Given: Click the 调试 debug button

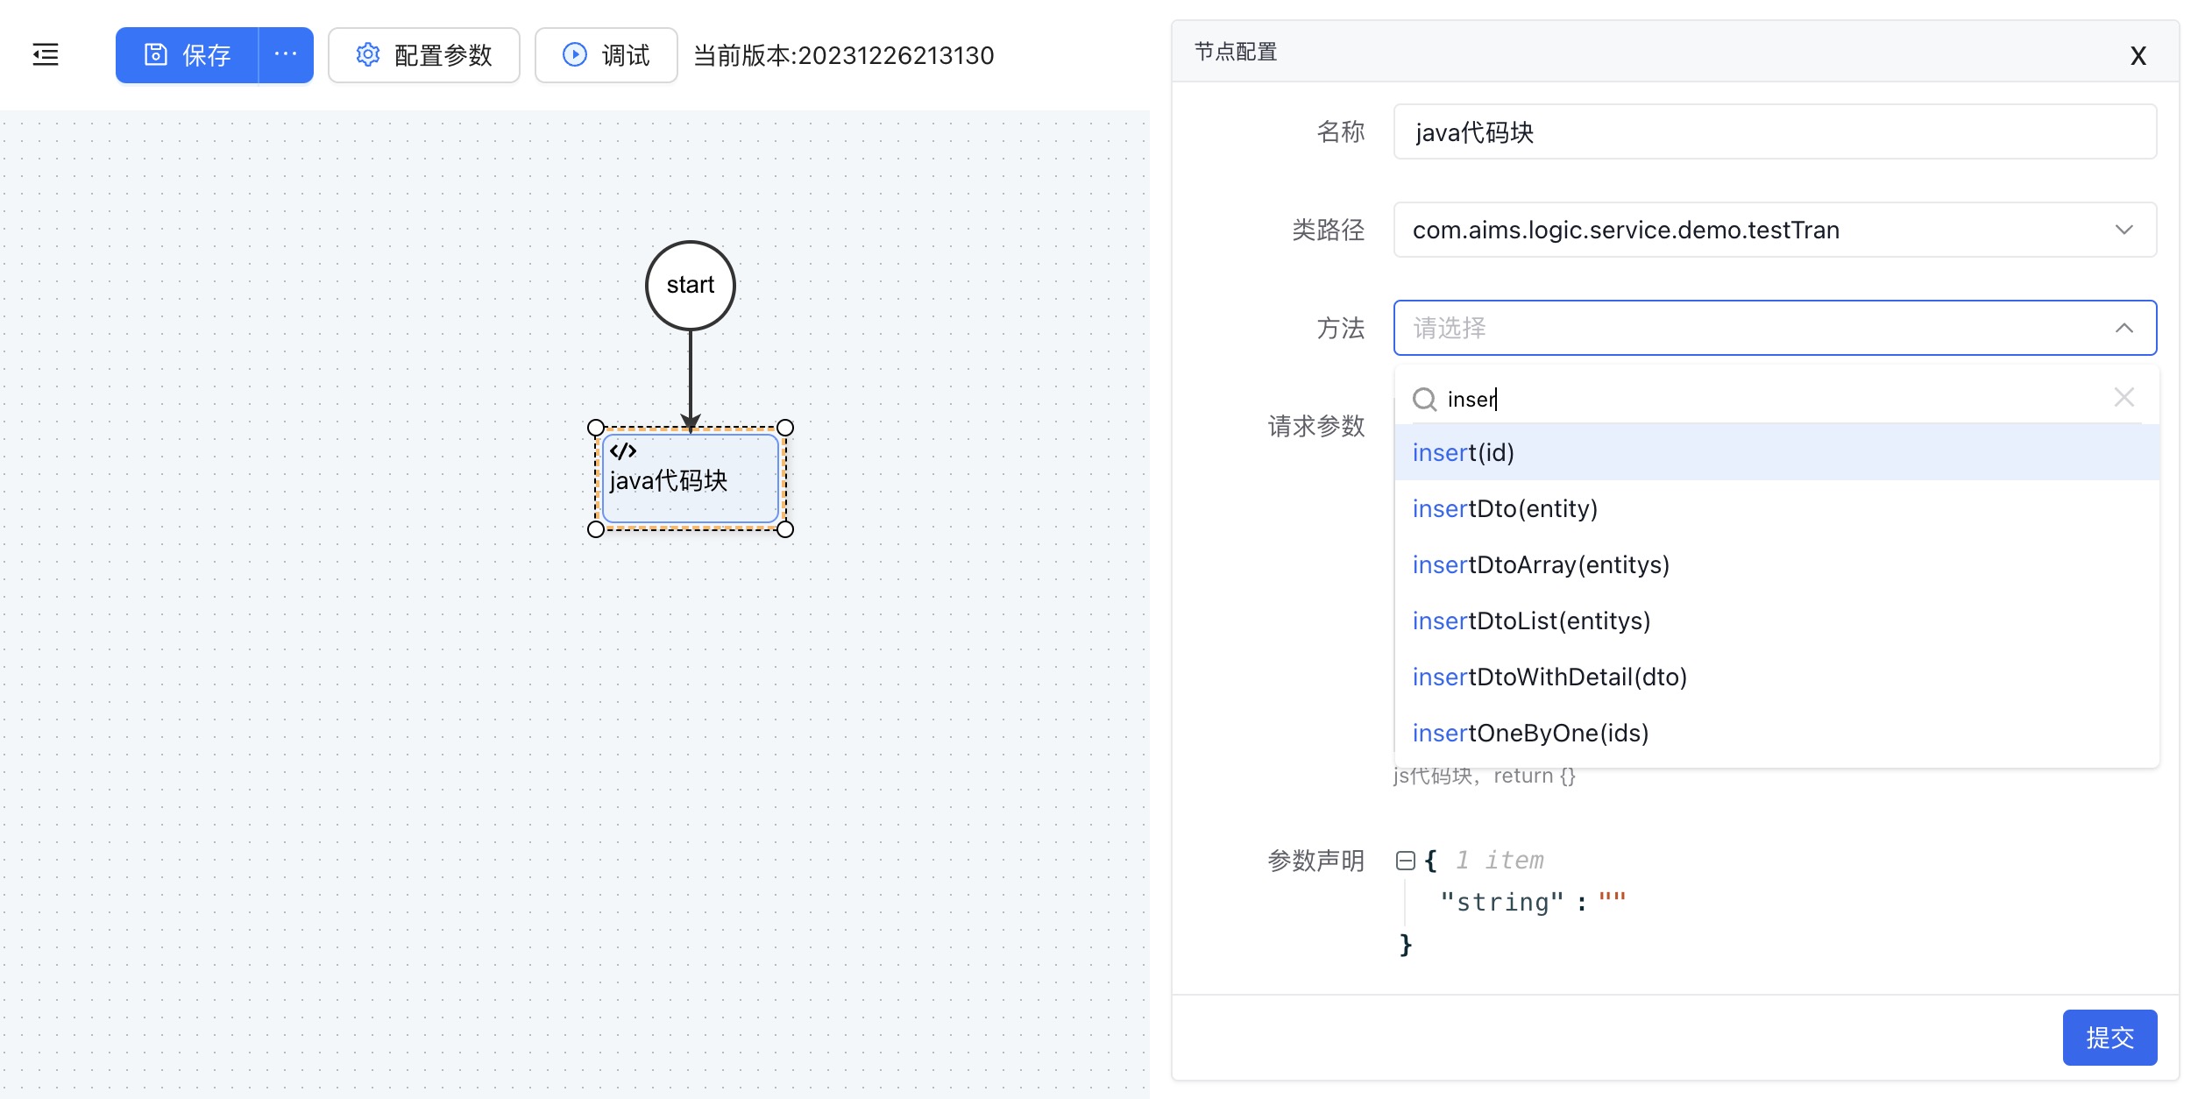Looking at the screenshot, I should point(606,55).
